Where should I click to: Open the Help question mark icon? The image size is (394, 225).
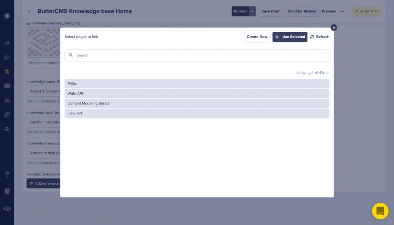(x=7, y=174)
